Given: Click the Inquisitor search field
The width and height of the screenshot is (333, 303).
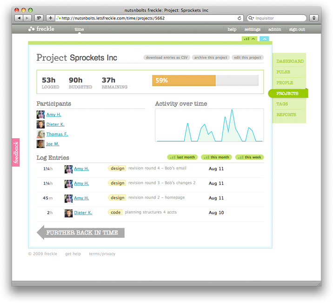Looking at the screenshot, I should coord(277,18).
